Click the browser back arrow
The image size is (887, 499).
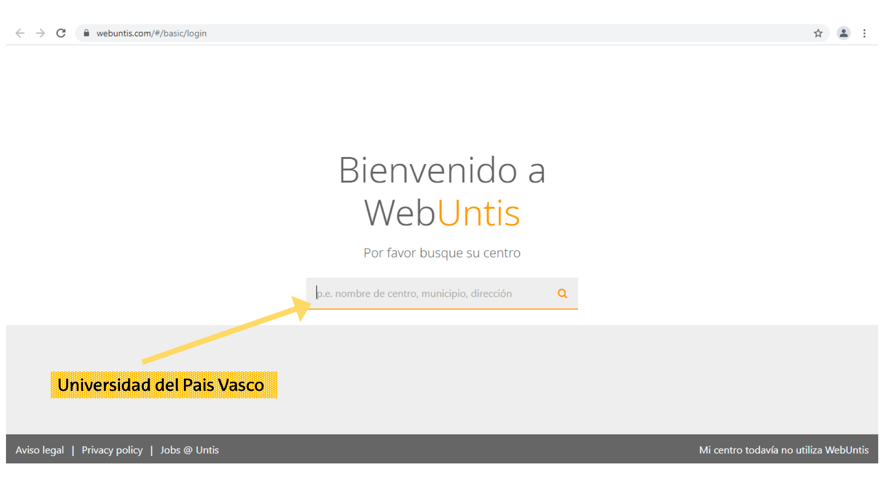tap(20, 33)
